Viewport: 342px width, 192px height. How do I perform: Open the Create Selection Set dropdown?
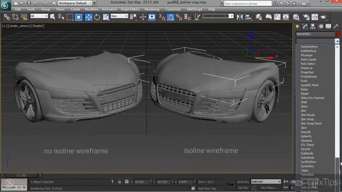pos(218,16)
